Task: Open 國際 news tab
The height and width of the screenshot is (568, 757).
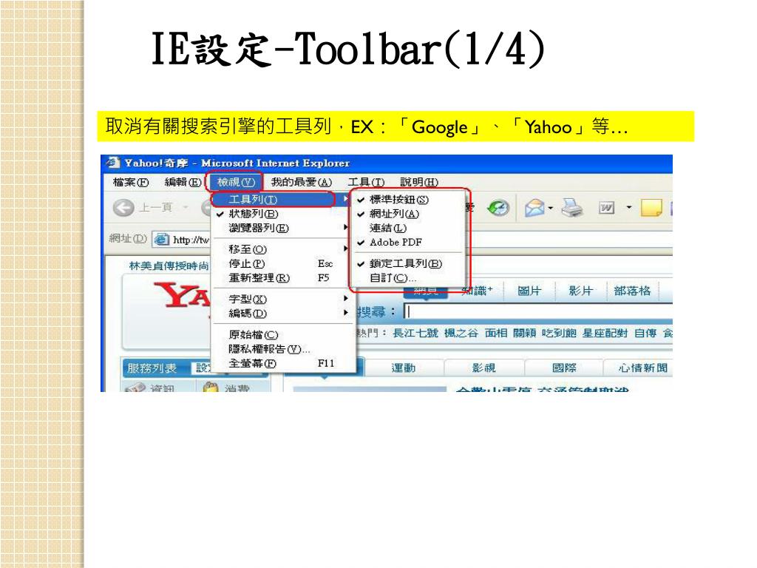Action: pos(564,368)
